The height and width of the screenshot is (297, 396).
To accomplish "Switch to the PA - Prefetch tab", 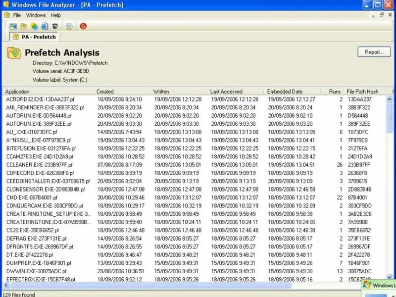I will point(34,37).
